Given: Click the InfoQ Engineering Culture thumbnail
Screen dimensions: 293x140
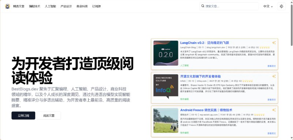Looking at the screenshot, I should click(x=166, y=86).
